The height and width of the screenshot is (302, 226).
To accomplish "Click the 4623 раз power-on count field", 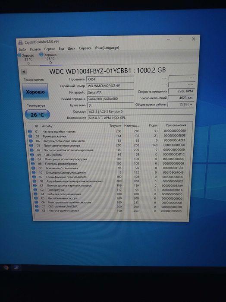I will pyautogui.click(x=181, y=98).
